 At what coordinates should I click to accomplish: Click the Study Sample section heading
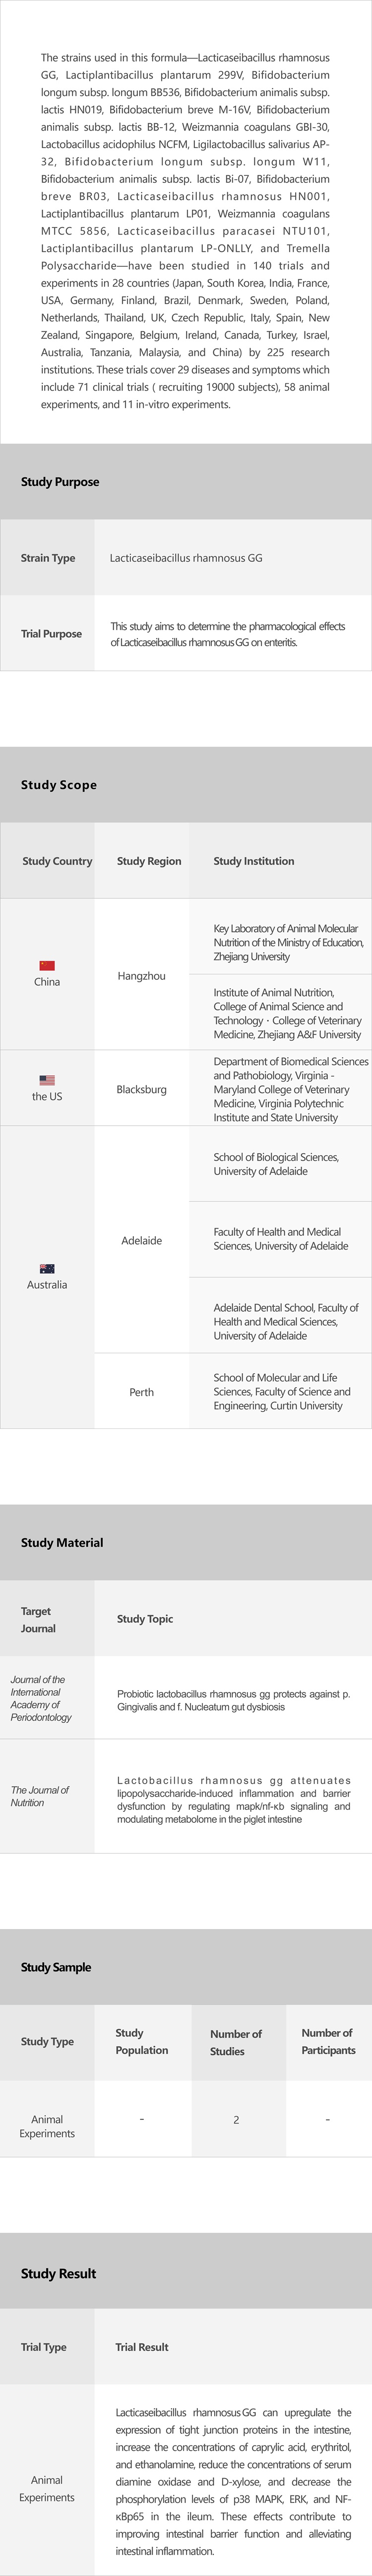pos(56,1967)
